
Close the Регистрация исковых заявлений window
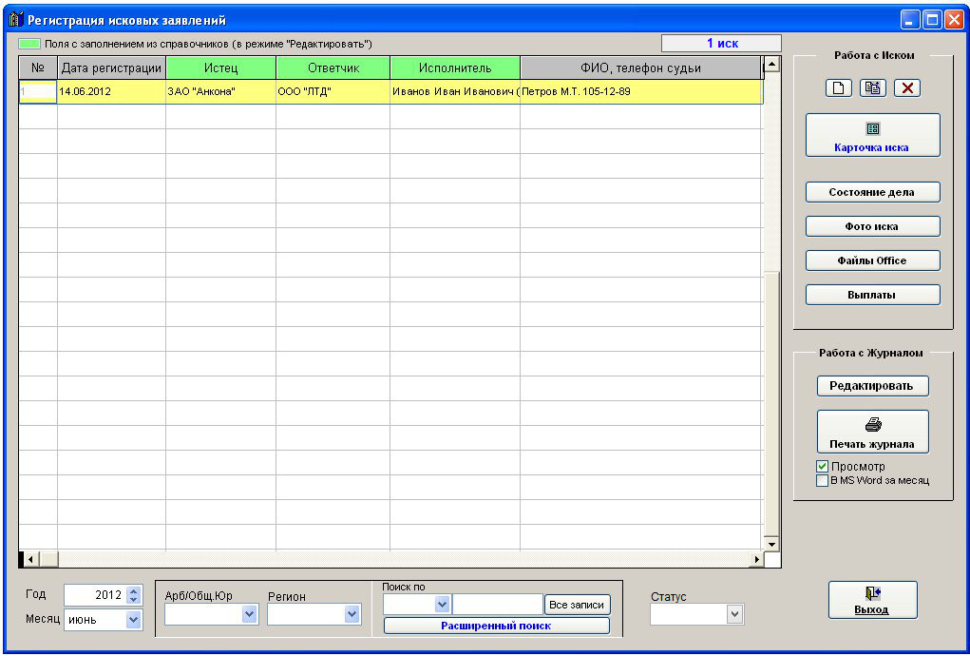[953, 20]
